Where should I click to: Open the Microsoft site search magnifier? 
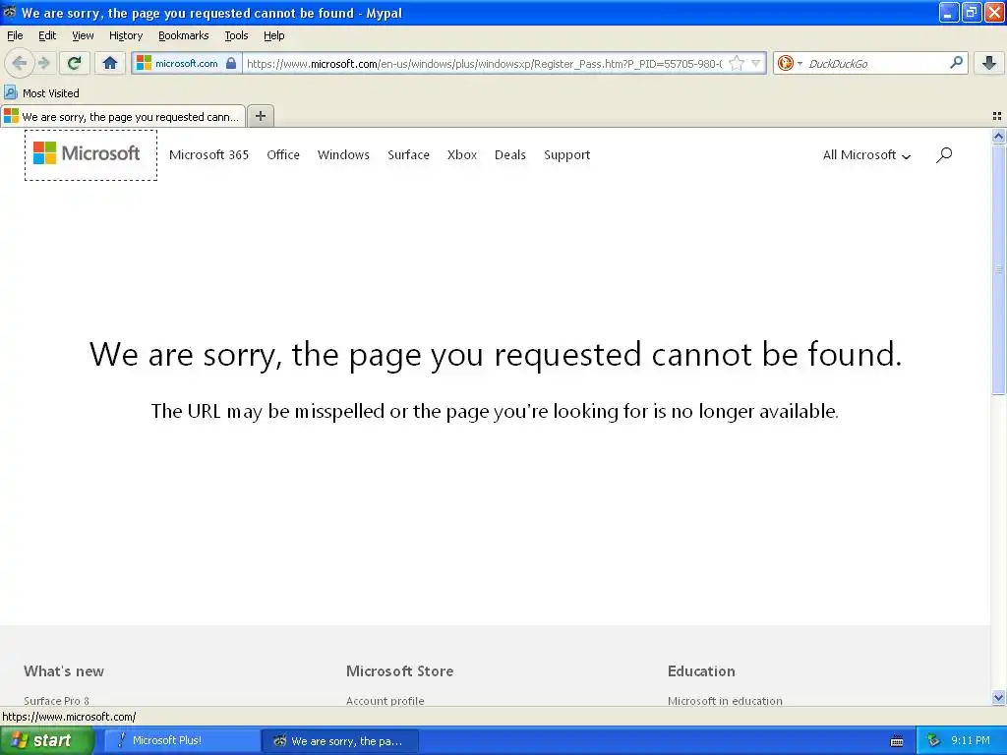point(943,154)
